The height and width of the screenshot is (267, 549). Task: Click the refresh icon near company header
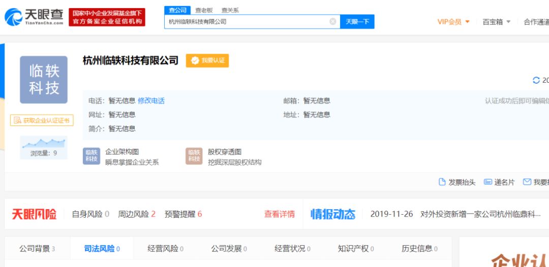tap(536, 80)
